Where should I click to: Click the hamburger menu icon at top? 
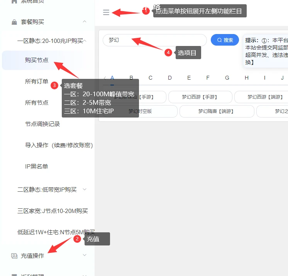pos(106,12)
